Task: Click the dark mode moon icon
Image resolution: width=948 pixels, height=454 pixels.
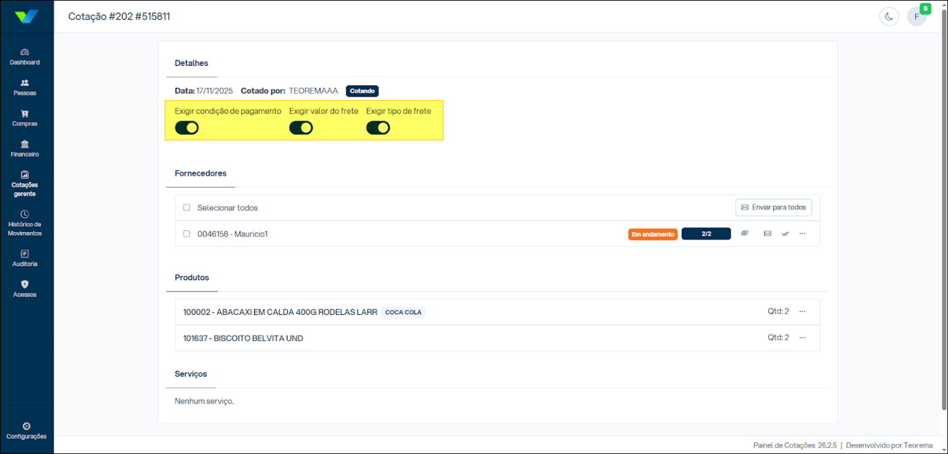Action: pyautogui.click(x=888, y=17)
